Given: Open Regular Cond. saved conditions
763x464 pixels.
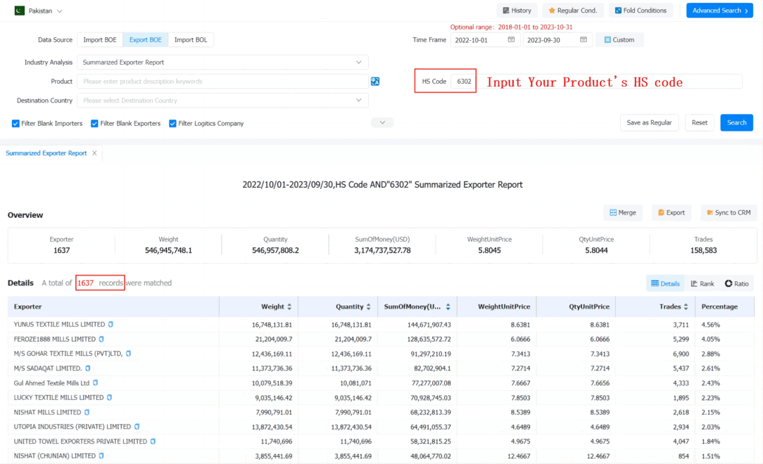Looking at the screenshot, I should (x=573, y=11).
